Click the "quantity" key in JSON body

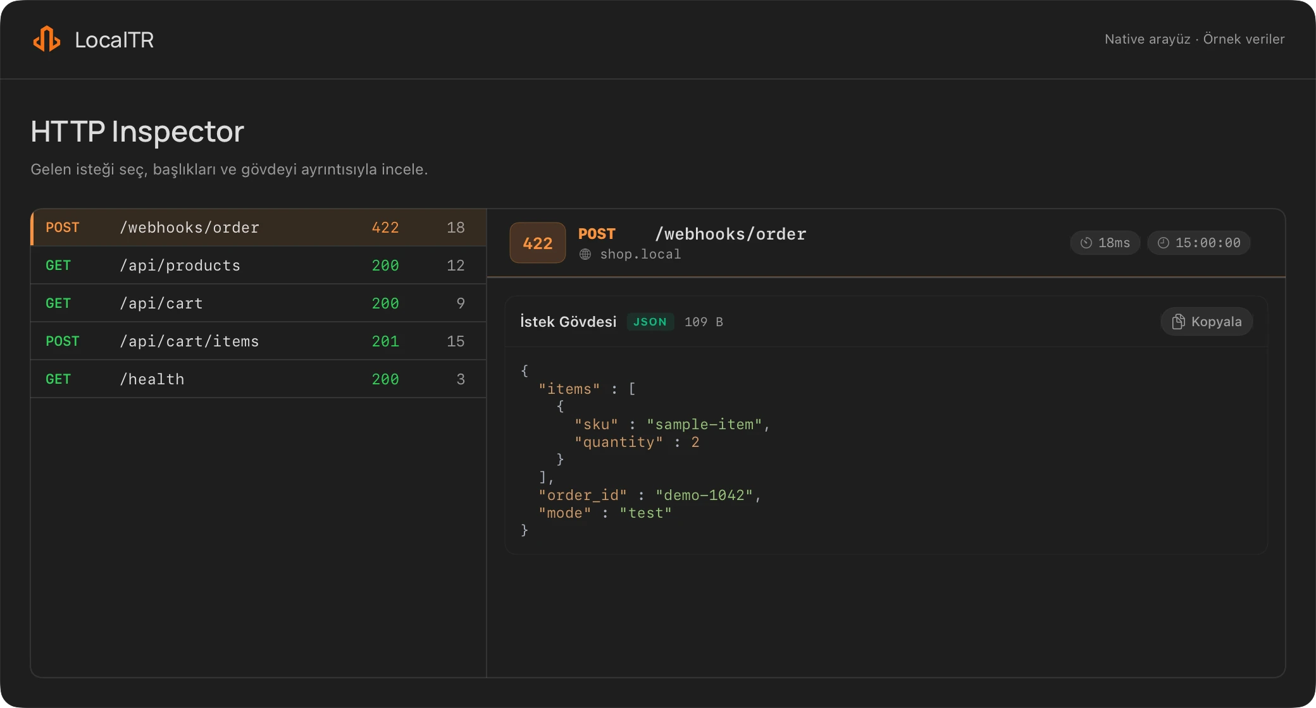(618, 442)
